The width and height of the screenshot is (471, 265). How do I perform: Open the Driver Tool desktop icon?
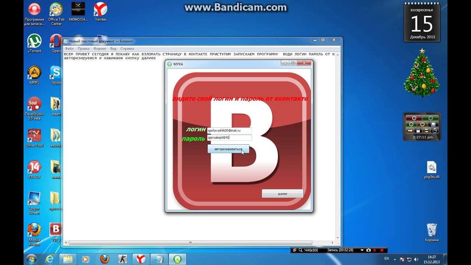34,138
